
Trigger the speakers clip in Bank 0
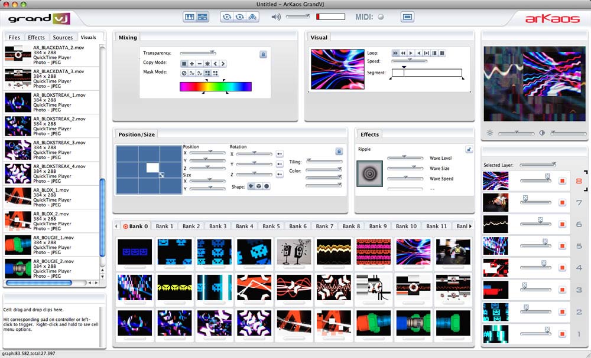(294, 252)
